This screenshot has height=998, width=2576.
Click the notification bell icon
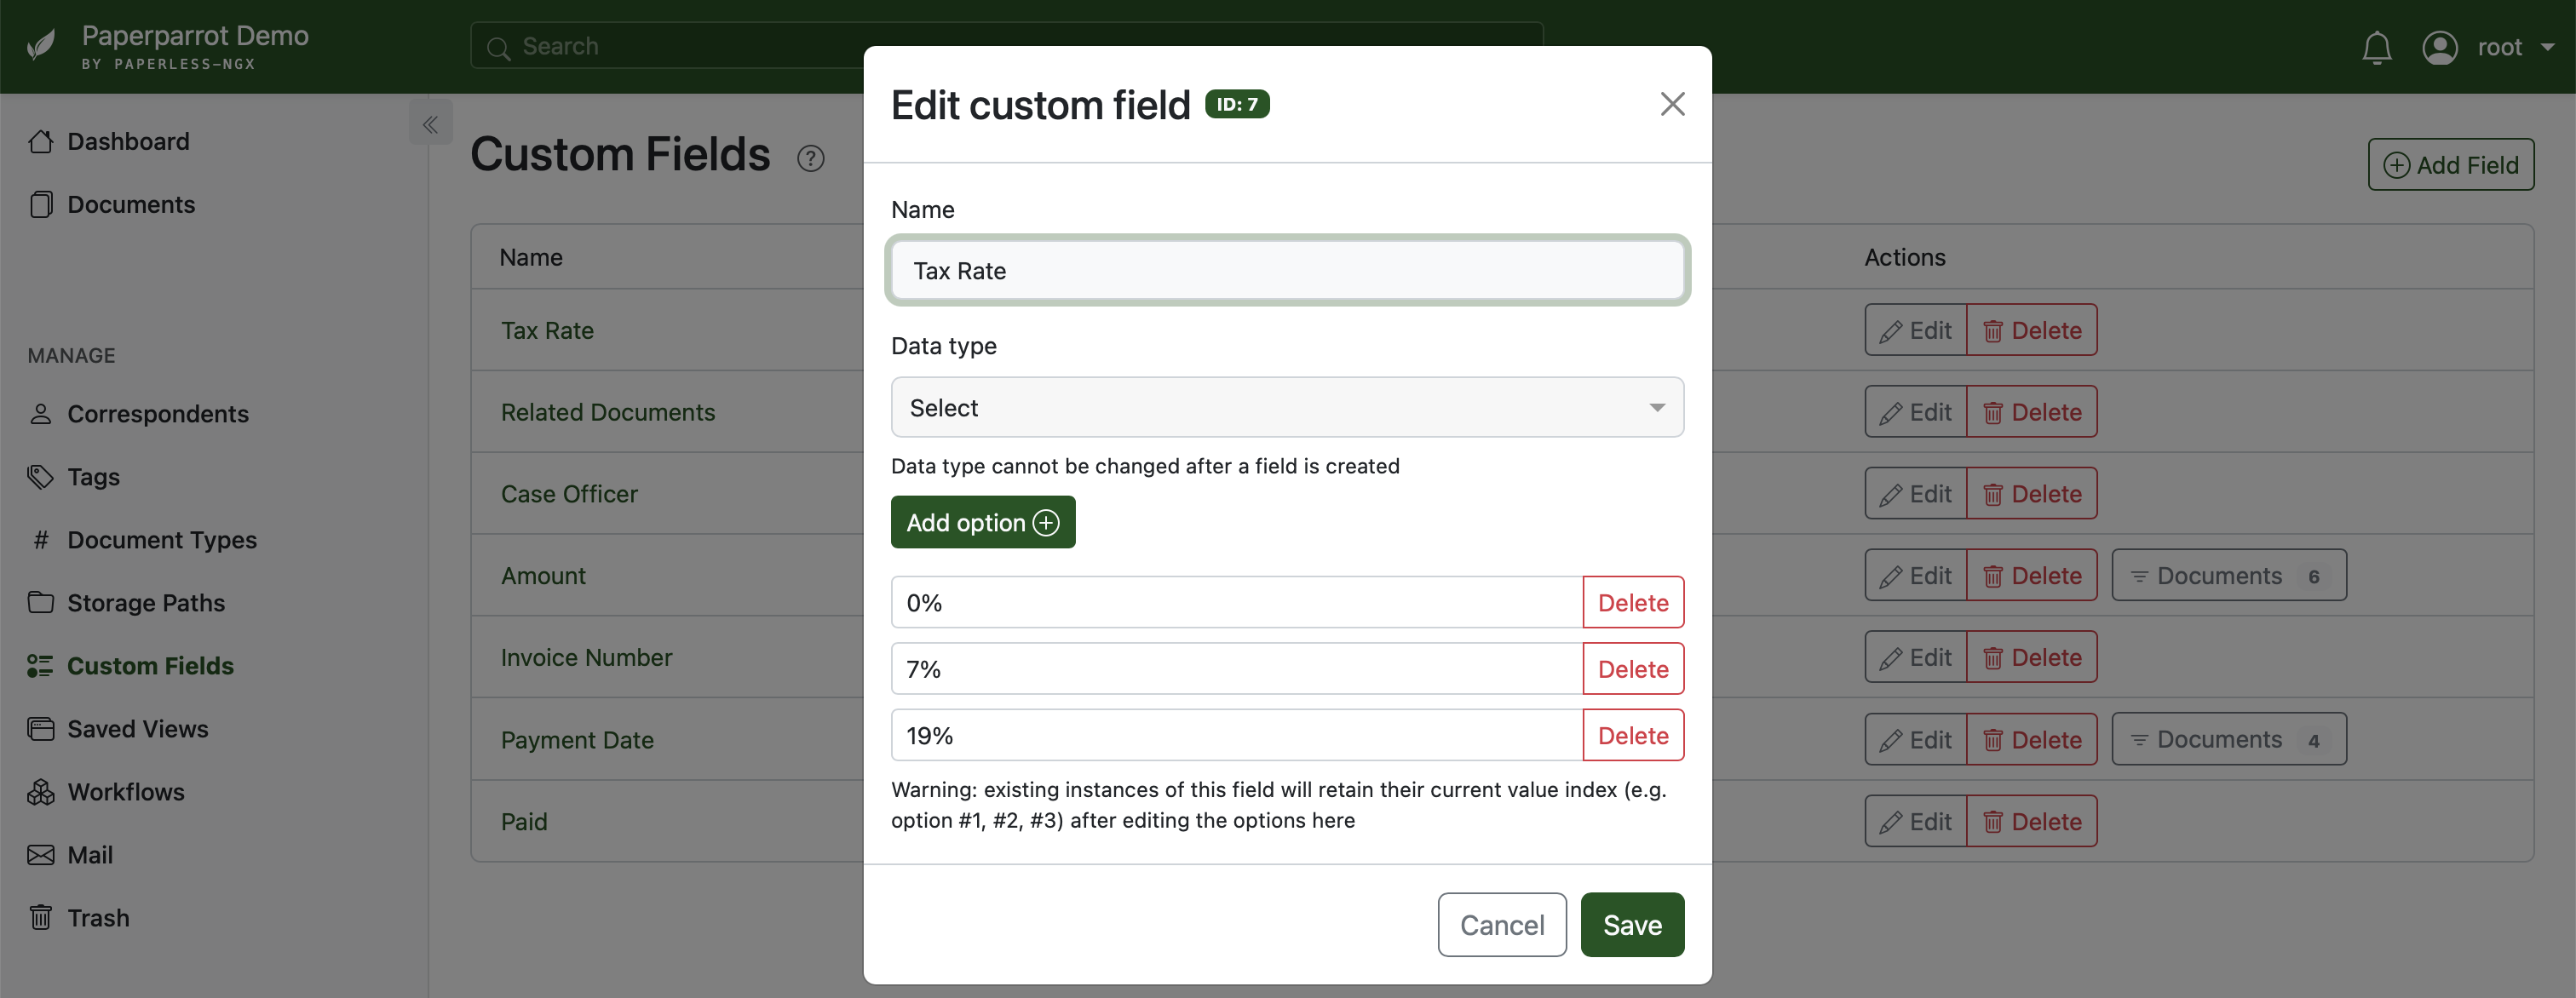point(2377,47)
